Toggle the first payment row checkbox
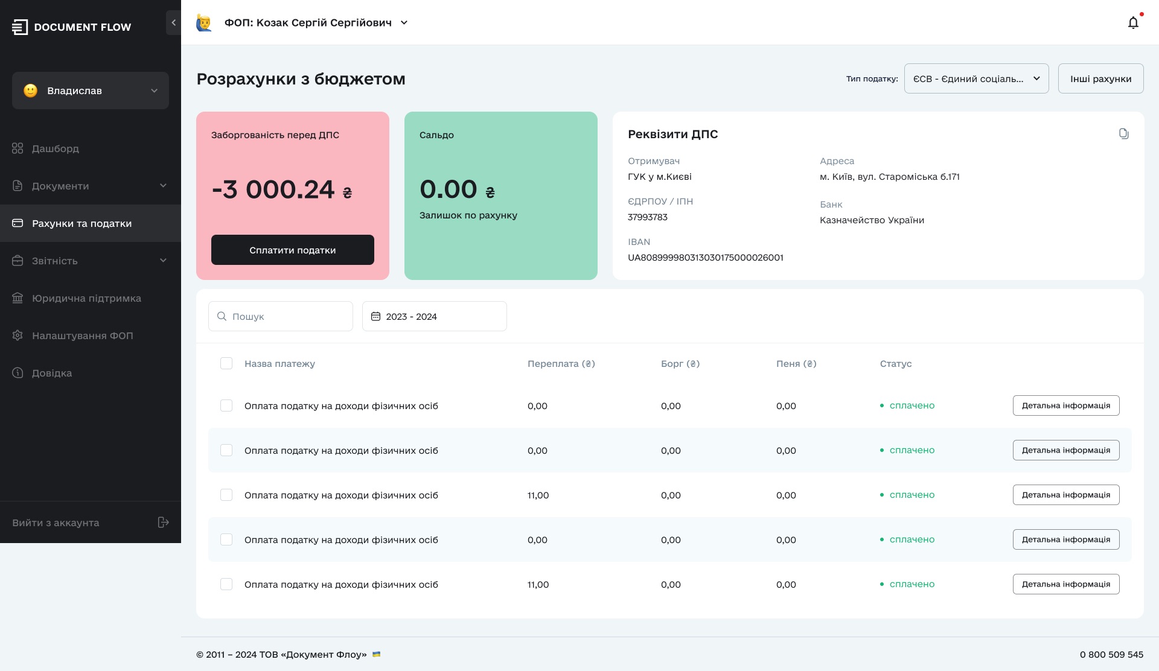 click(226, 405)
